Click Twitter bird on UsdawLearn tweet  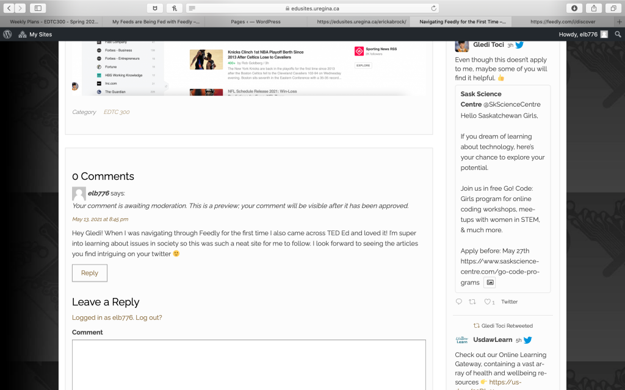[x=528, y=340]
